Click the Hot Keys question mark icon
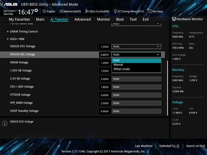Screen dimensions: 207x155 coord(150,11)
